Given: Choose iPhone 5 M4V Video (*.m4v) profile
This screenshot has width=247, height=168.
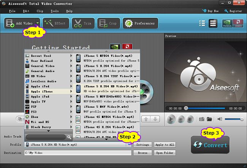Looking at the screenshot, I should point(107,109).
